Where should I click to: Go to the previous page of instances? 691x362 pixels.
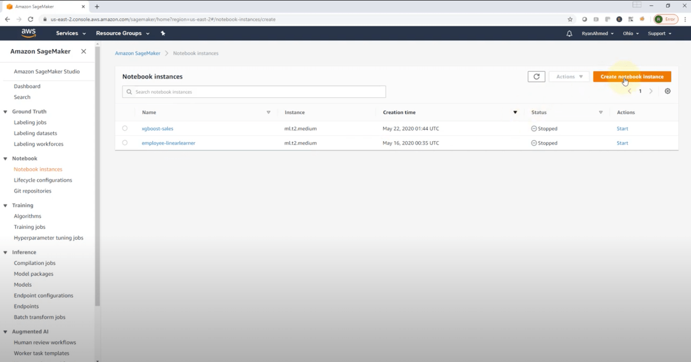(x=629, y=91)
